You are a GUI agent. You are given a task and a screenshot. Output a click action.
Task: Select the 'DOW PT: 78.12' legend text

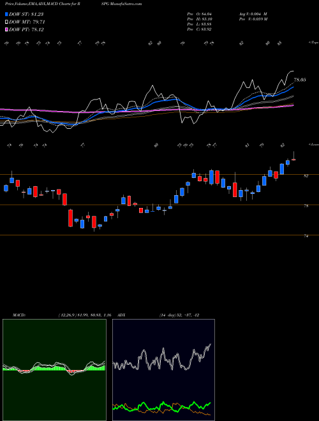coord(26,30)
